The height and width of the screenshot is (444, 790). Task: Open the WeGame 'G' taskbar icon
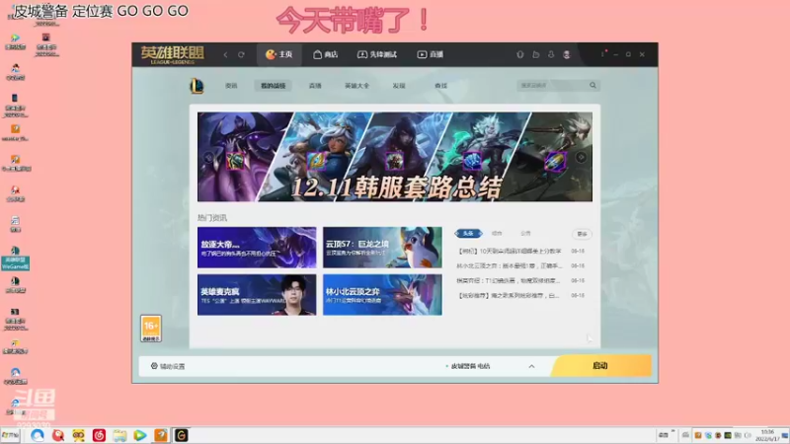coord(182,435)
